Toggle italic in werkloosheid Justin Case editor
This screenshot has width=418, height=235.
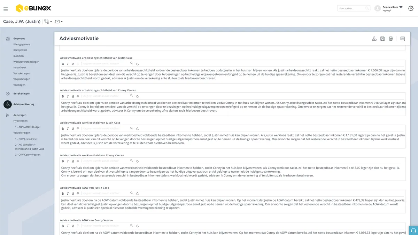coord(68,129)
